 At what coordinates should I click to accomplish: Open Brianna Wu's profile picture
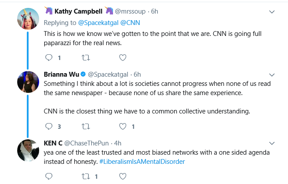pos(28,82)
